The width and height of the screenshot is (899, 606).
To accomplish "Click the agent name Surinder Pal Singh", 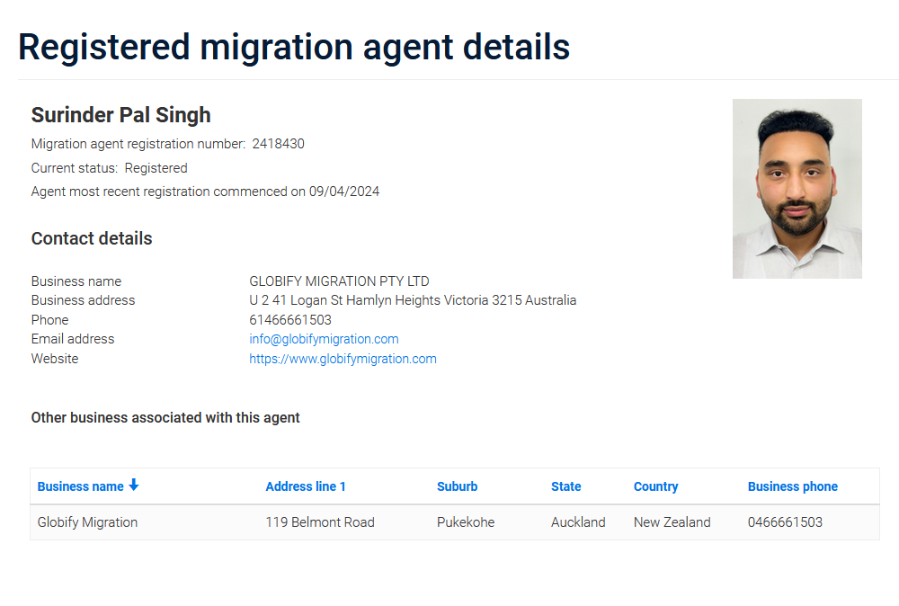I will coord(121,115).
